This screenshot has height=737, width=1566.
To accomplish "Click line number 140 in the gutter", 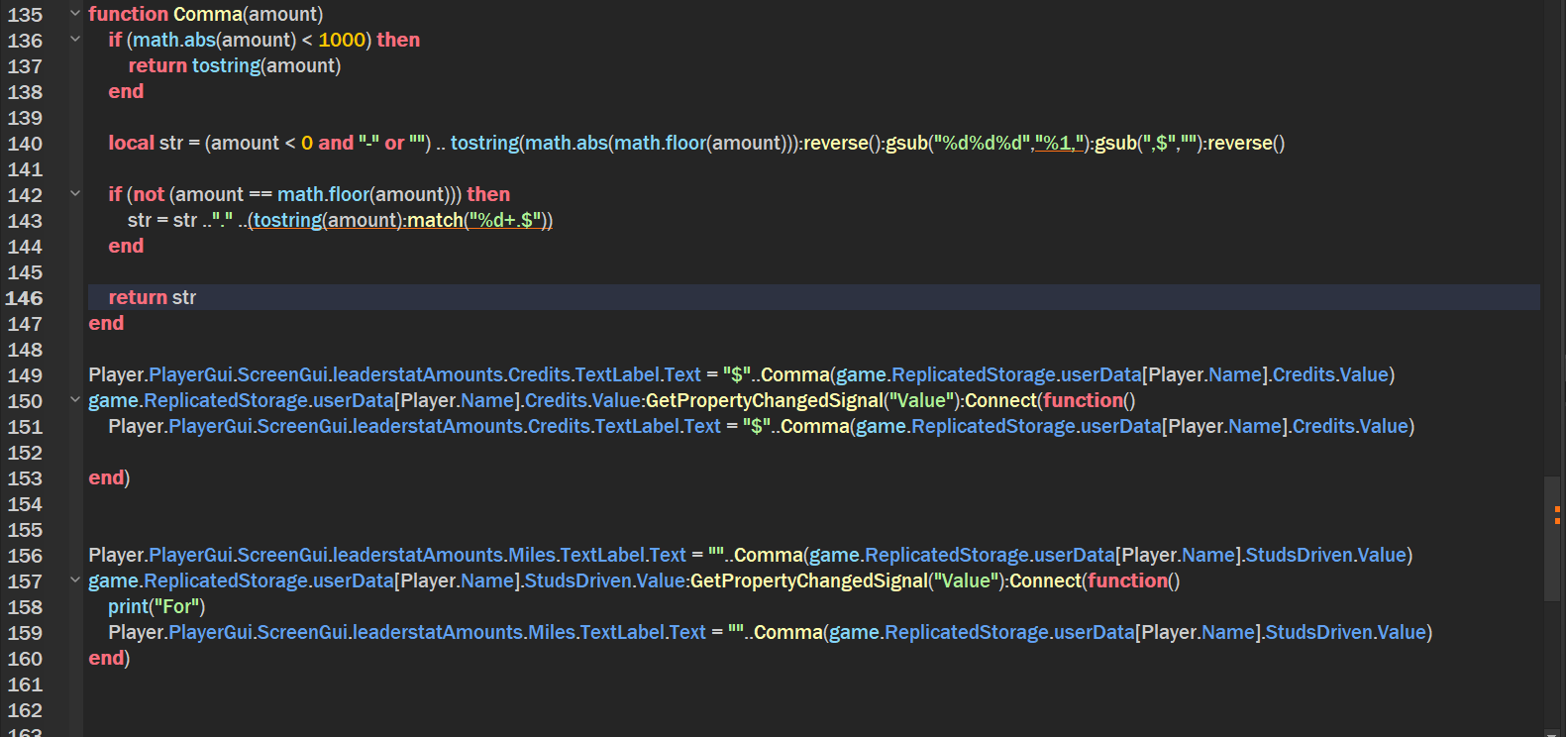I will pos(25,144).
